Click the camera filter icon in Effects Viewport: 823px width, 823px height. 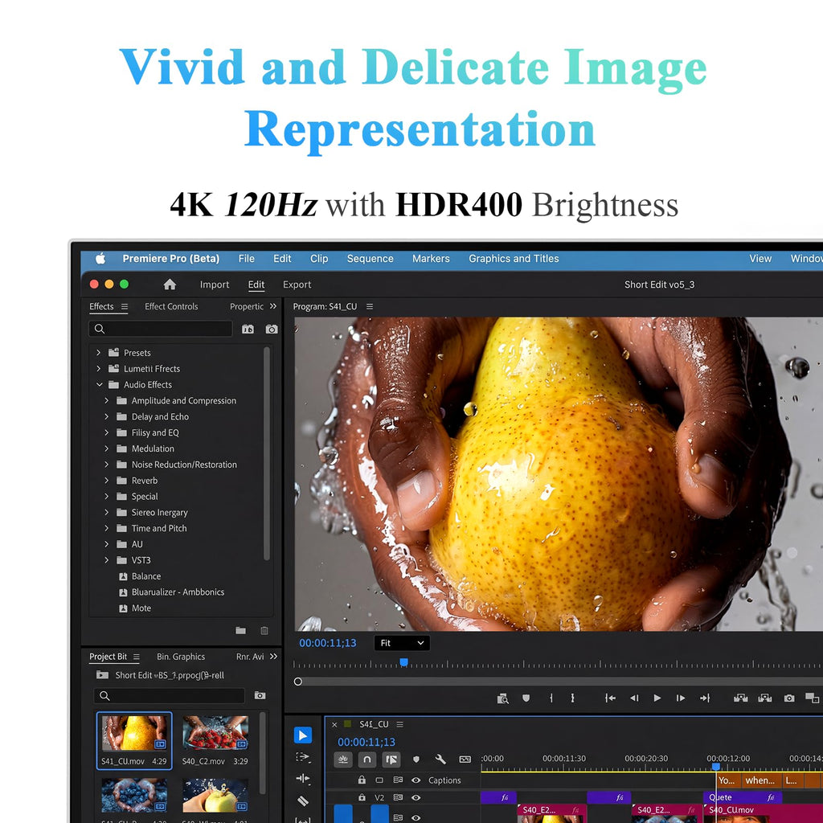click(272, 329)
